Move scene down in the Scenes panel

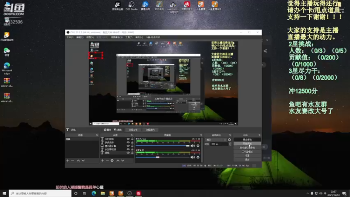pos(83,160)
